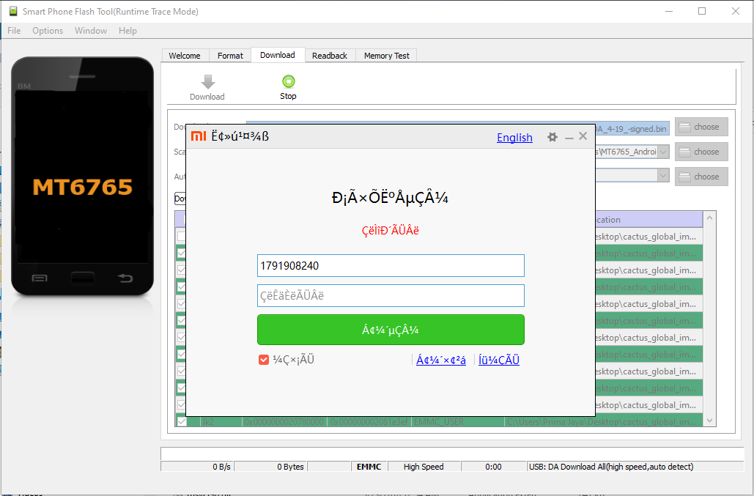Viewport: 754px width, 496px height.
Task: Switch to the Welcome tab
Action: click(x=185, y=56)
